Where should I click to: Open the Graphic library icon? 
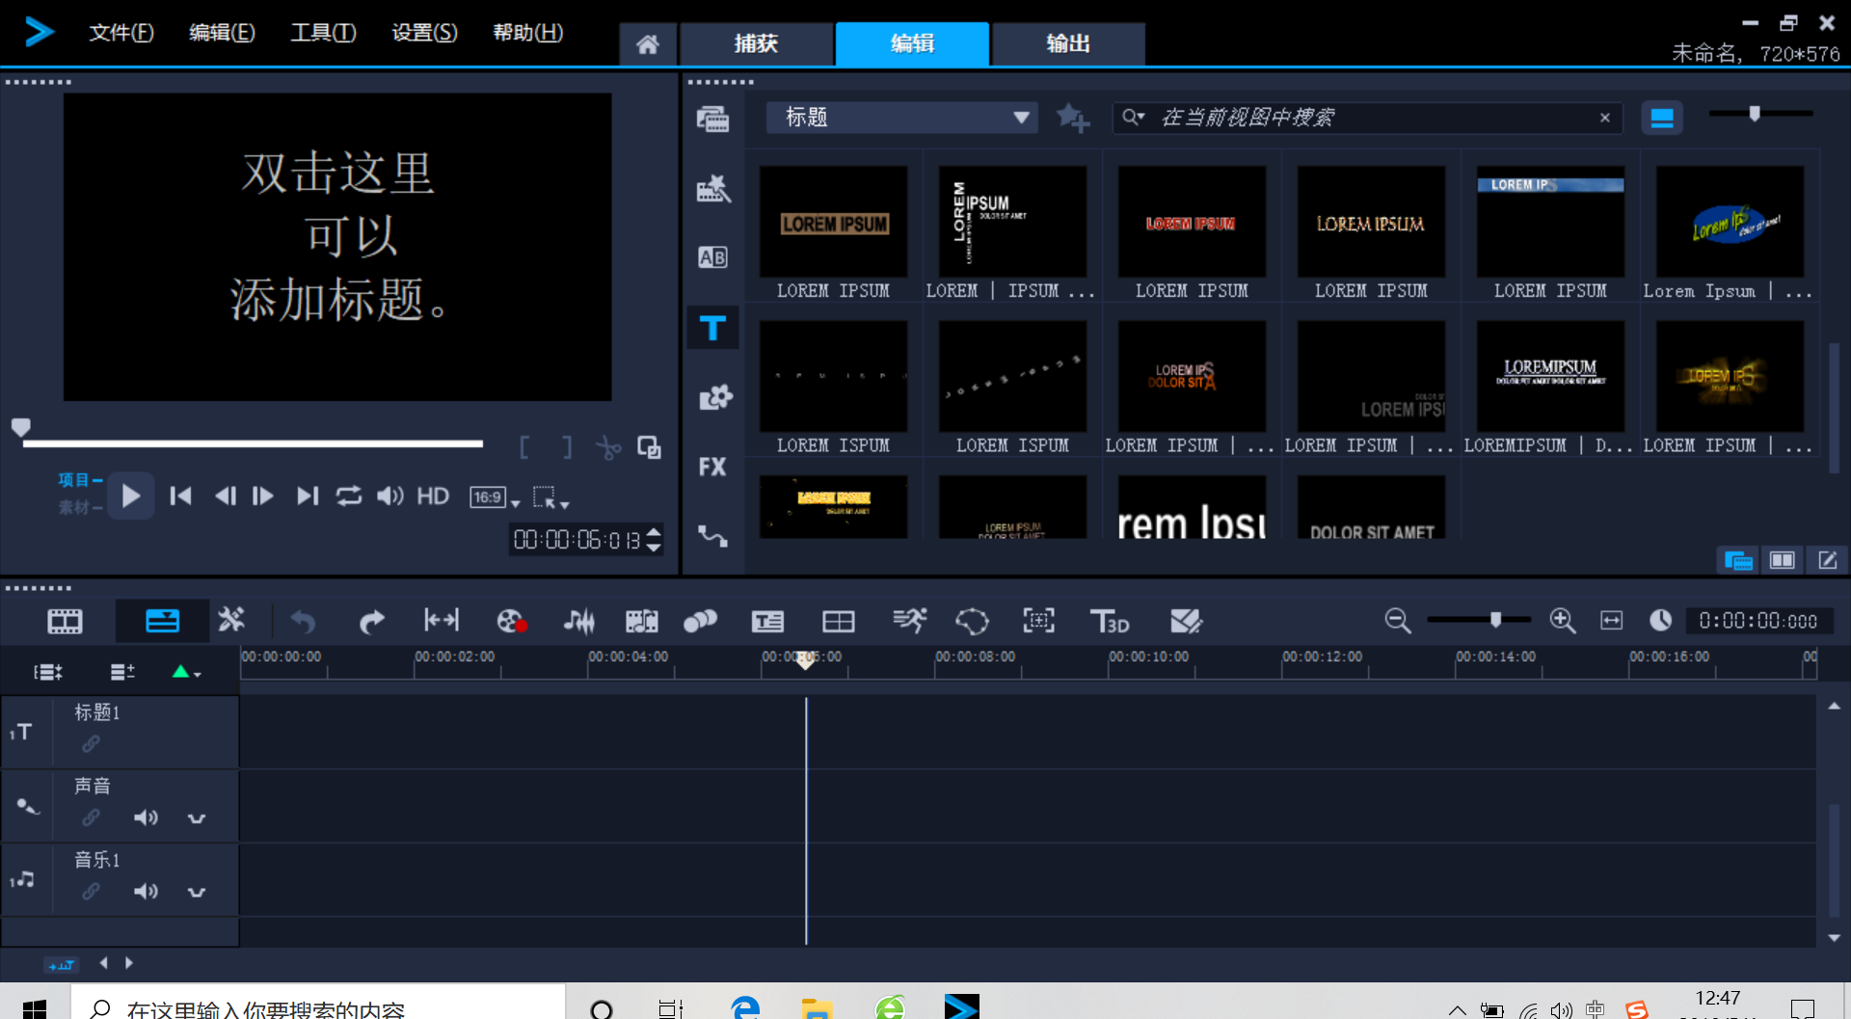(x=714, y=397)
